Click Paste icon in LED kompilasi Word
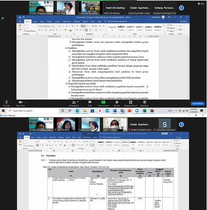Viewport: 207px width, 210px height. tap(20, 27)
